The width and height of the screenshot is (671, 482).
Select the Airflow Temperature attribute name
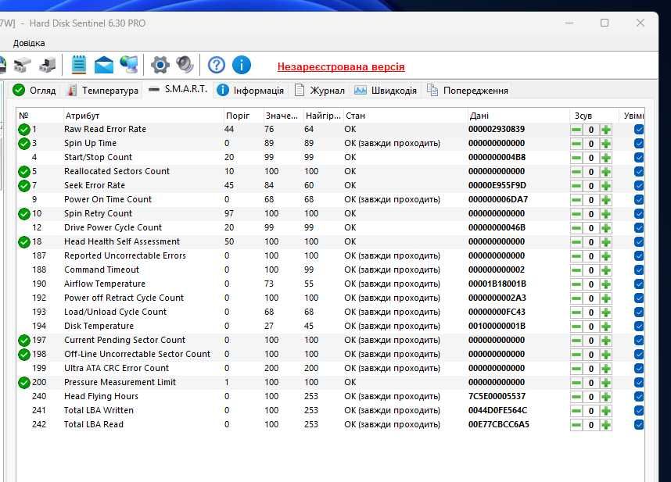coord(105,284)
